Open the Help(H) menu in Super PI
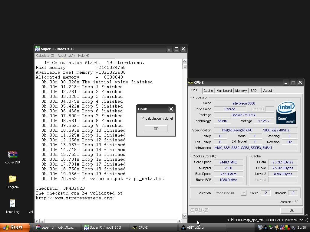The height and width of the screenshot is (232, 310). 84,56
